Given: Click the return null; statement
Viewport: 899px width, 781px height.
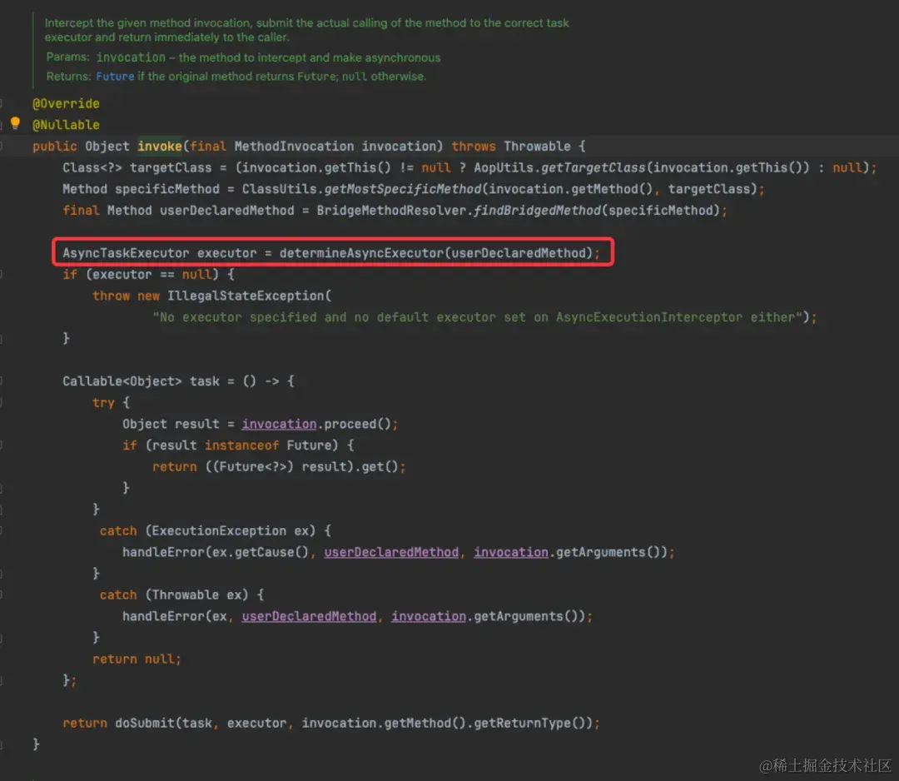Looking at the screenshot, I should [137, 659].
